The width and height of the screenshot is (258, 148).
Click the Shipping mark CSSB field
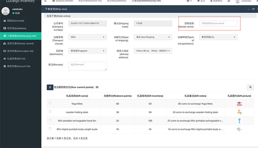click(153, 23)
